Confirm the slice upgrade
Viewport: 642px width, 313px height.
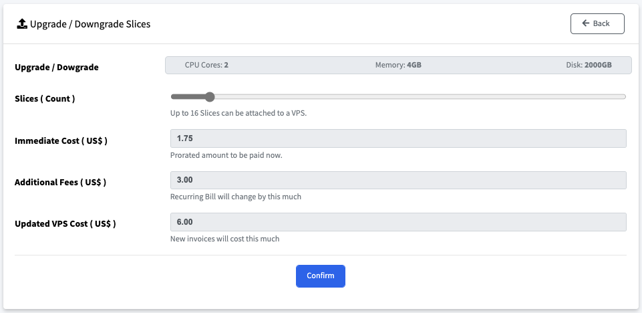point(321,276)
